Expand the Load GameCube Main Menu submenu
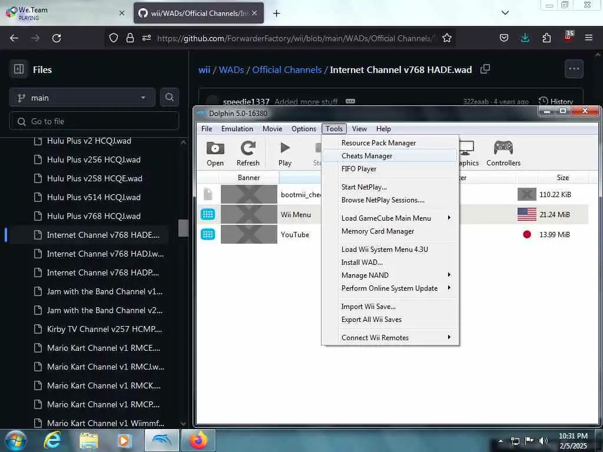Screen dimensions: 603x452 pos(390,218)
